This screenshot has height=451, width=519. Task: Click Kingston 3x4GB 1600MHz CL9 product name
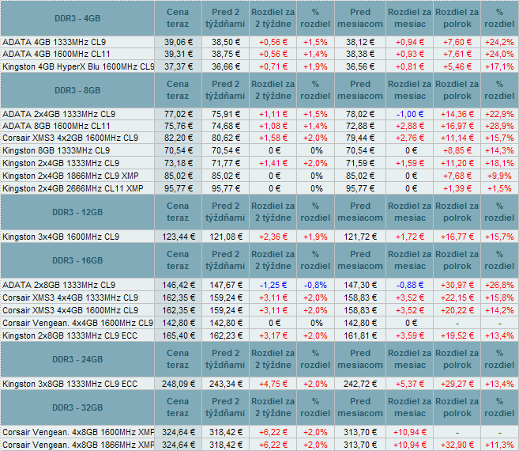tap(61, 237)
